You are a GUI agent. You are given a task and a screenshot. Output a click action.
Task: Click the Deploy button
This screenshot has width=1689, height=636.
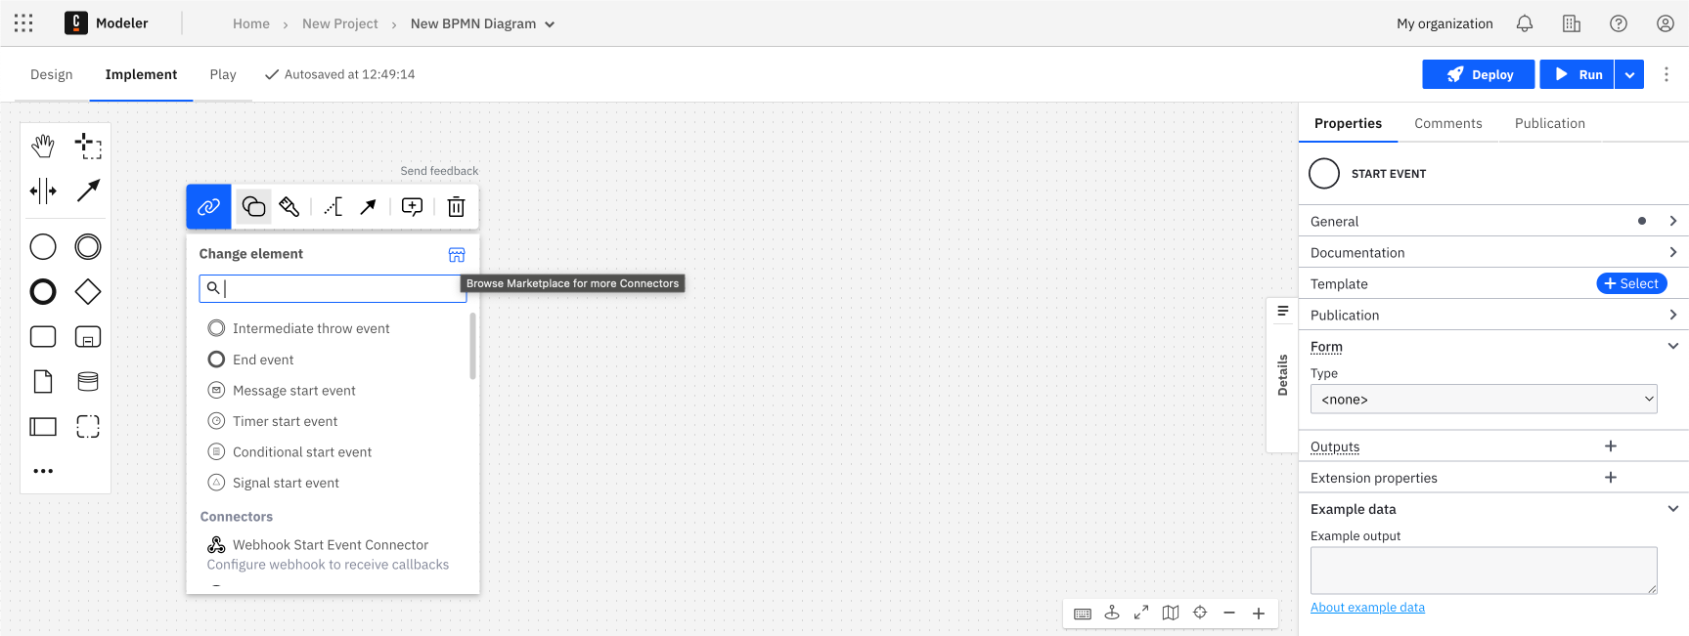pyautogui.click(x=1478, y=74)
